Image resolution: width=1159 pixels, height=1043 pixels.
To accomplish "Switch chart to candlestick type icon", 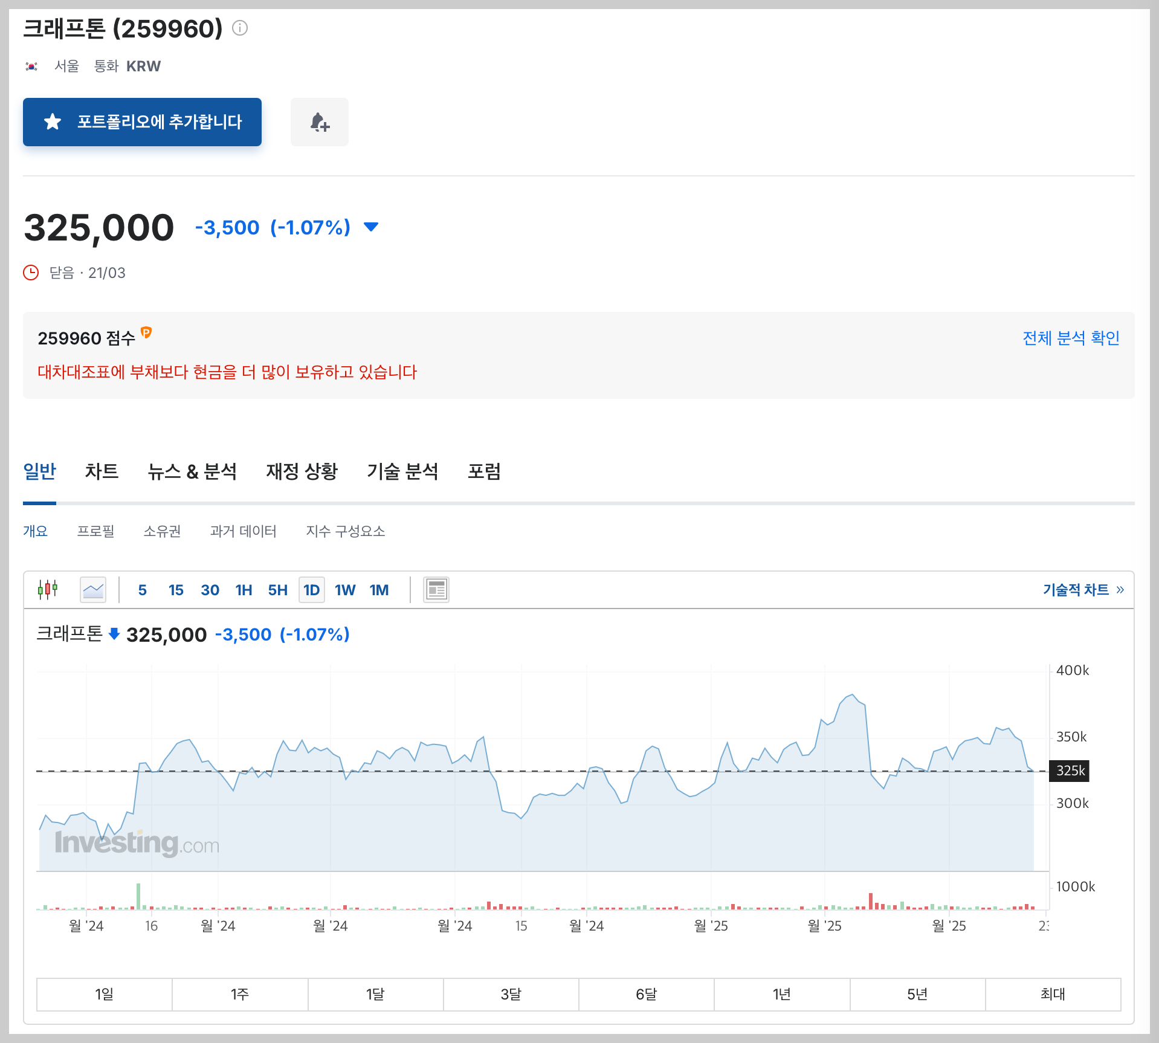I will (48, 589).
